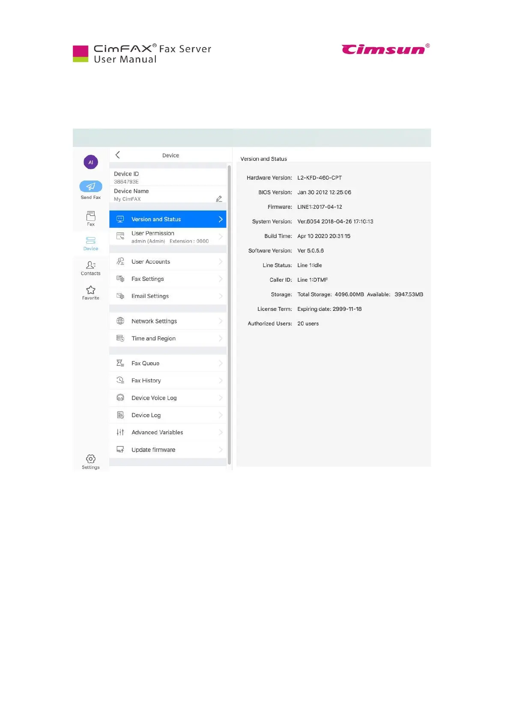The image size is (510, 722).
Task: Click the device list vertical scrollbar
Action: [229, 315]
